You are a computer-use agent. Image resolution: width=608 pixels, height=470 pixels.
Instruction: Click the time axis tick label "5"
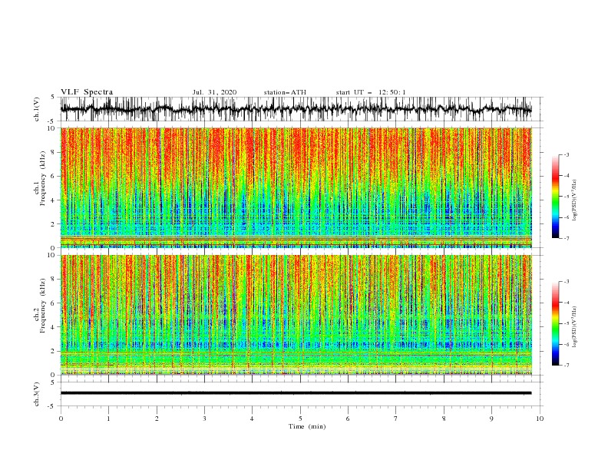tap(300, 419)
